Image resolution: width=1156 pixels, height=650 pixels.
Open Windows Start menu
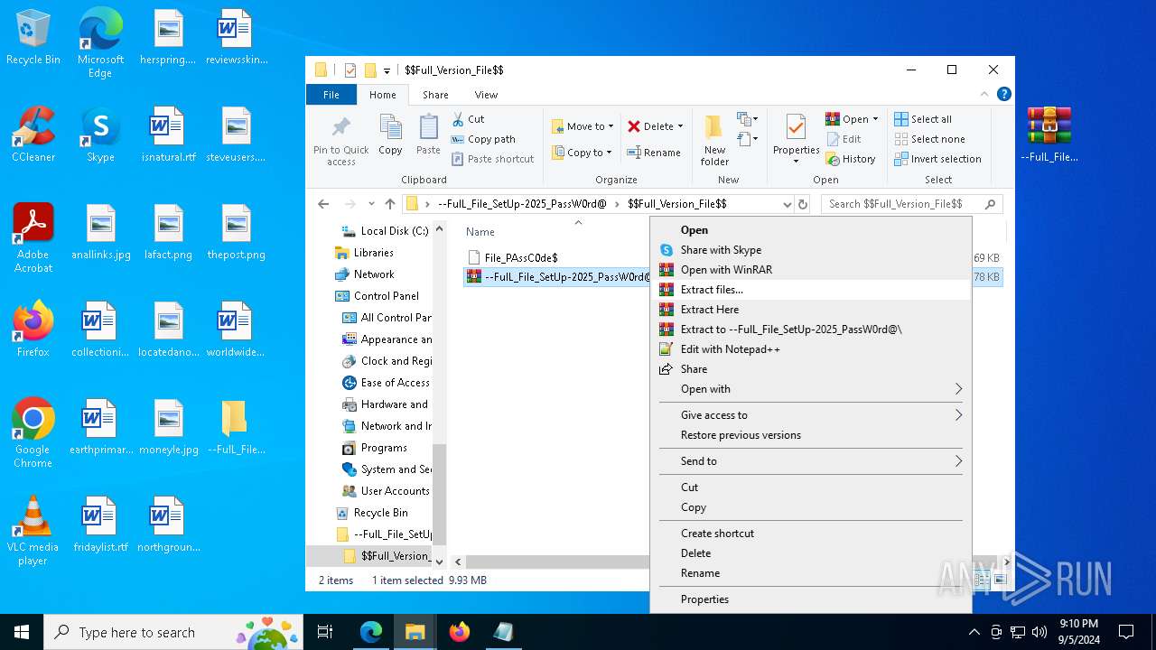point(22,632)
